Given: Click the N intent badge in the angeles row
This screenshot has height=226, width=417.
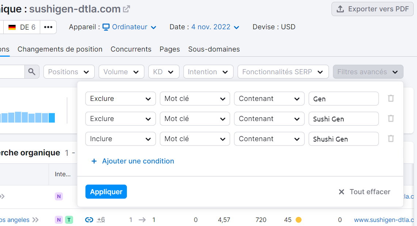Looking at the screenshot, I should point(59,220).
